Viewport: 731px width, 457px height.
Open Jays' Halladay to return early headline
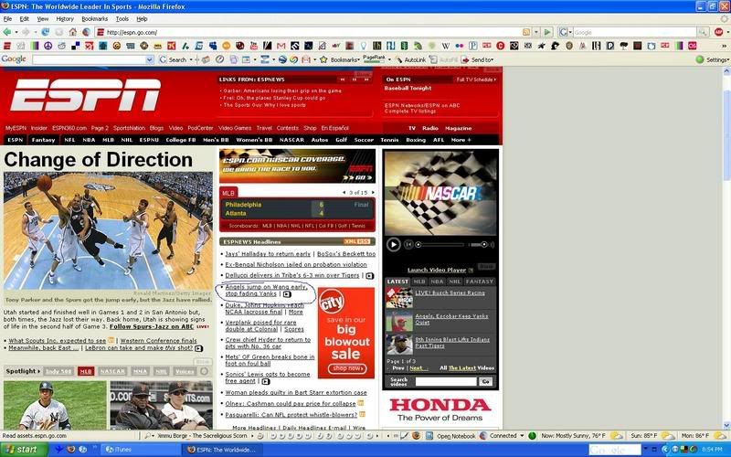tap(268, 254)
